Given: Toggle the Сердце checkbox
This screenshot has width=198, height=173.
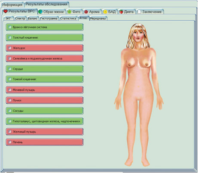Looking at the screenshot, I should pyautogui.click(x=10, y=69).
